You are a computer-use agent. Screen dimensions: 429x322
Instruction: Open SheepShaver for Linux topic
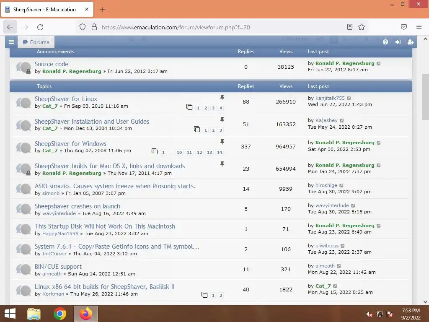(x=66, y=99)
